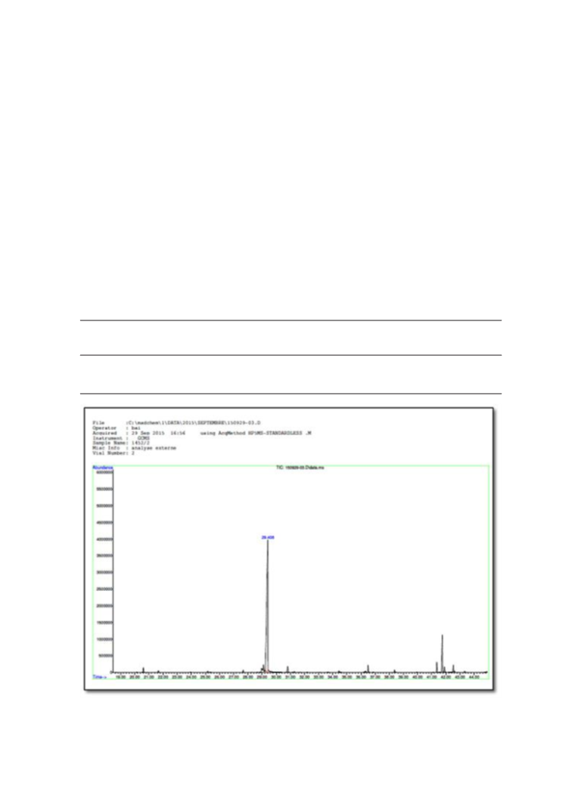
Task: Click the tallest chromatogram peak
Action: (267, 605)
